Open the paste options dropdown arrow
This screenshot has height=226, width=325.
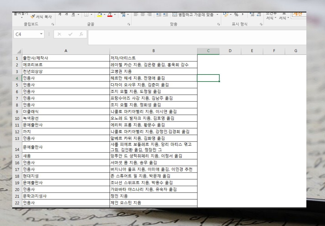click(22, 18)
